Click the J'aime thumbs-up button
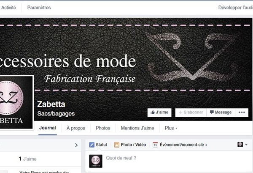The image size is (253, 173). click(159, 113)
